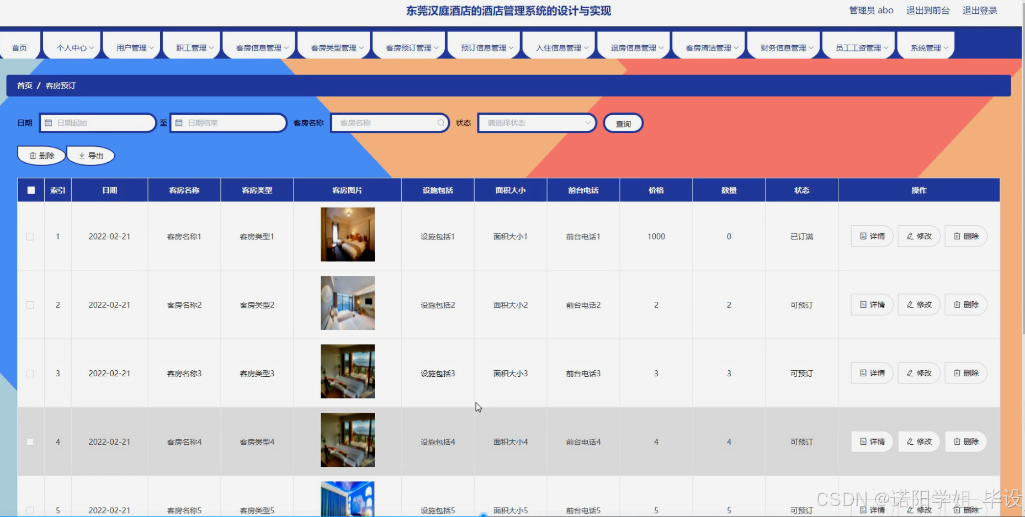This screenshot has width=1025, height=517.
Task: Click the 日期起始 date input
Action: pos(98,123)
